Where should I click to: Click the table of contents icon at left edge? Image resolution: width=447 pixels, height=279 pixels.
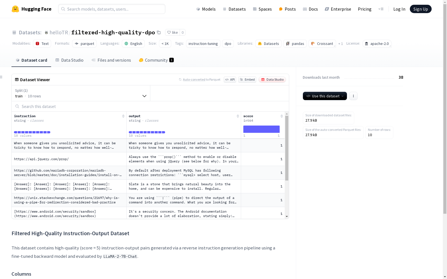1,77
